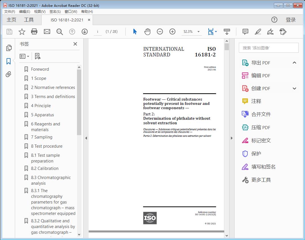Click the tools search input field
The image size is (305, 240).
pos(269,48)
